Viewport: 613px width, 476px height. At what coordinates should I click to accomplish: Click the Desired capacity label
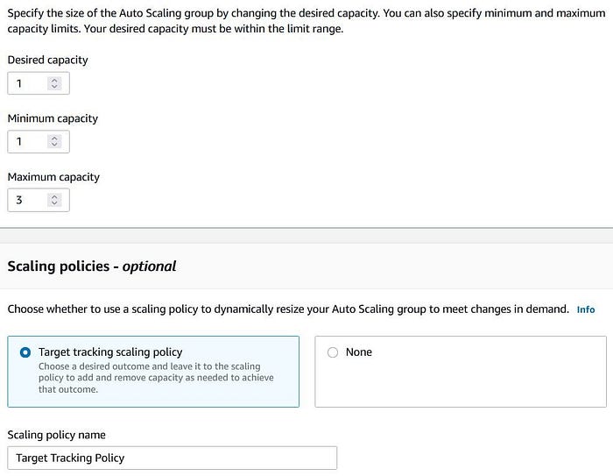click(x=47, y=60)
